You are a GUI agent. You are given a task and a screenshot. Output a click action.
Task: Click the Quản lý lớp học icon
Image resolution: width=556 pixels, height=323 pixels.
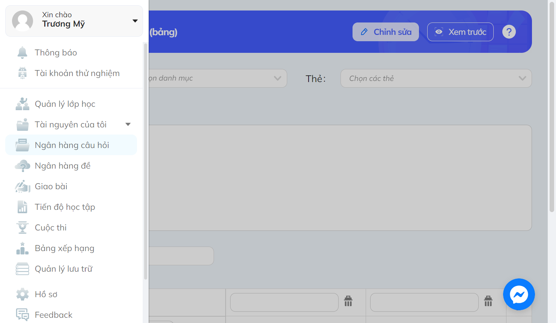23,104
